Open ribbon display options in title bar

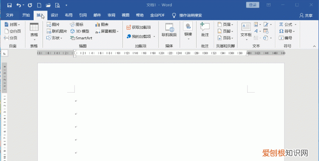pos(268,5)
